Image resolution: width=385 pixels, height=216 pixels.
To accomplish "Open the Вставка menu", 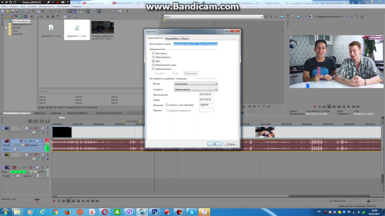I will pyautogui.click(x=32, y=6).
